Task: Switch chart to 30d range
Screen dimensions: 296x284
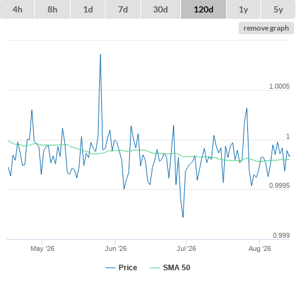Action: point(160,9)
